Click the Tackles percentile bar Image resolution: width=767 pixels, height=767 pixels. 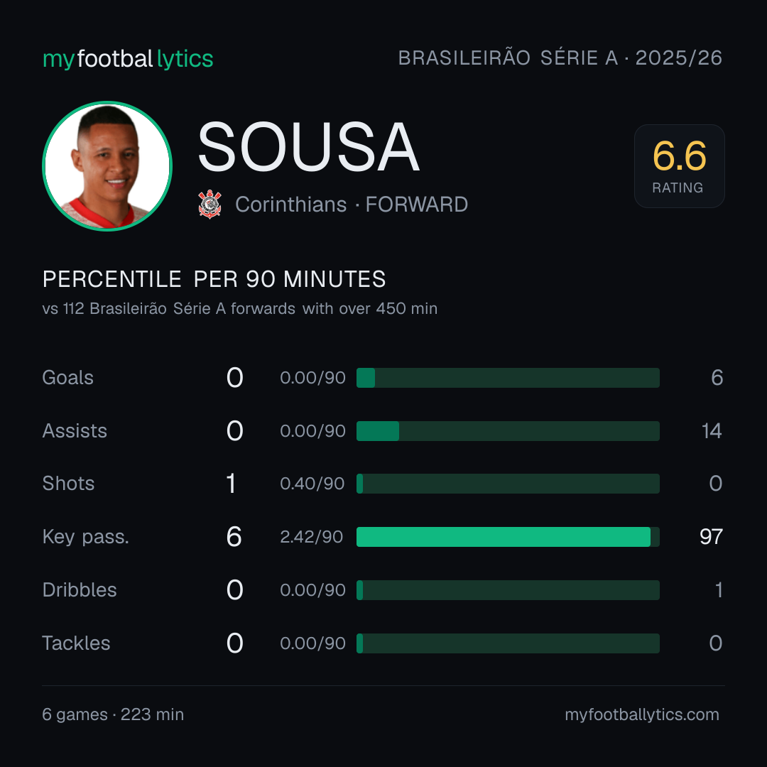(508, 643)
